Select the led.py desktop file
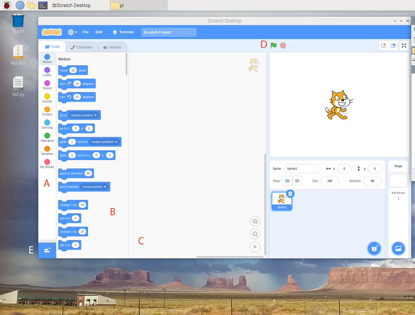The width and height of the screenshot is (415, 315). click(x=18, y=87)
